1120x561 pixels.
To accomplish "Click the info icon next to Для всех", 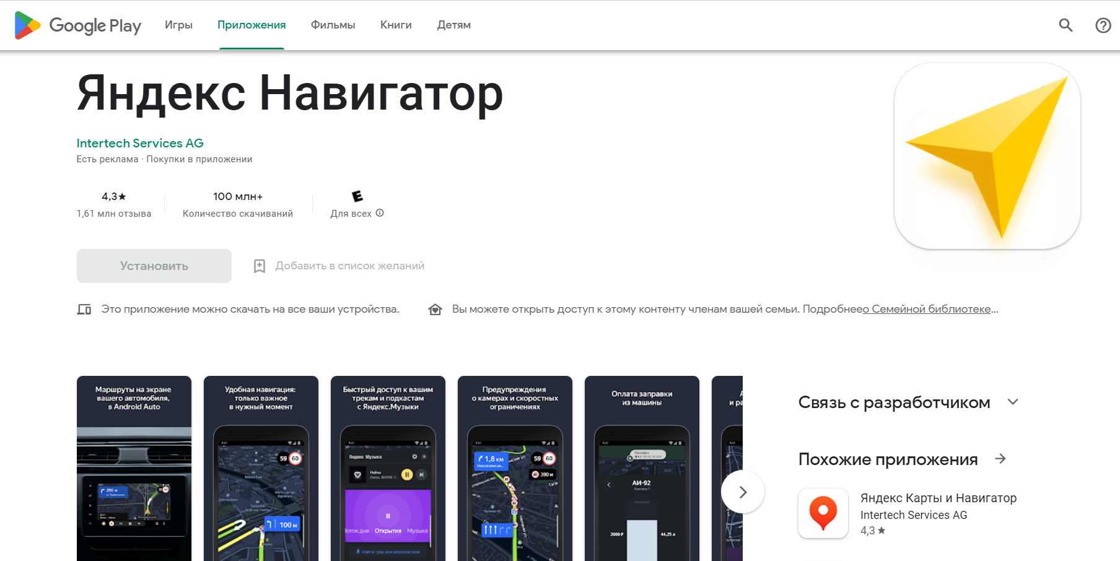I will point(380,213).
